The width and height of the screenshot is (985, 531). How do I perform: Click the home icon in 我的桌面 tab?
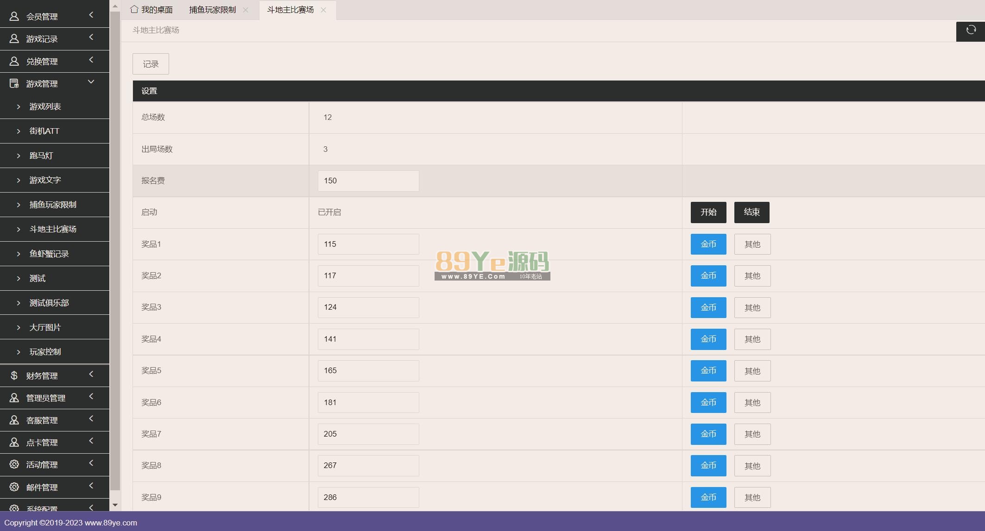tap(134, 9)
